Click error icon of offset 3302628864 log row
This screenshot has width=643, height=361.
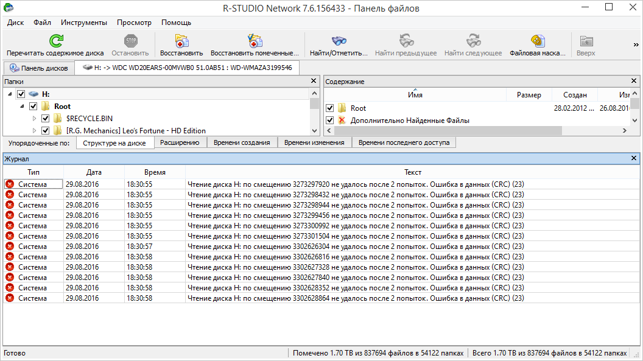point(10,298)
